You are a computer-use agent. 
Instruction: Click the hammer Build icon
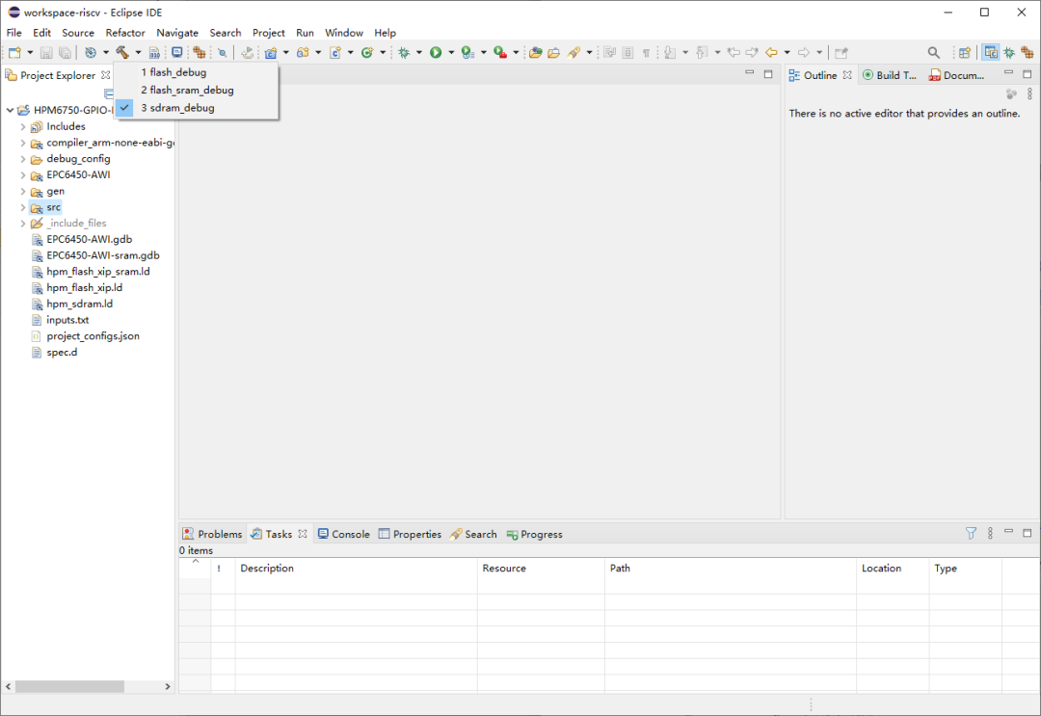tap(122, 52)
